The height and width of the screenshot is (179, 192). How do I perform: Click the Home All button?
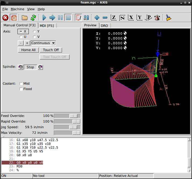28,50
